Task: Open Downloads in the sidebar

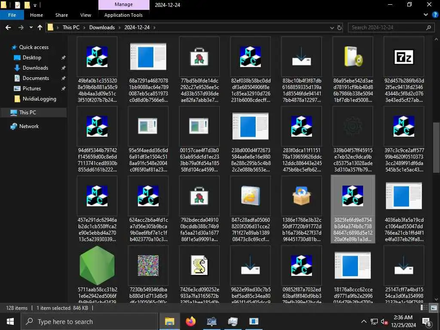Action: [35, 68]
